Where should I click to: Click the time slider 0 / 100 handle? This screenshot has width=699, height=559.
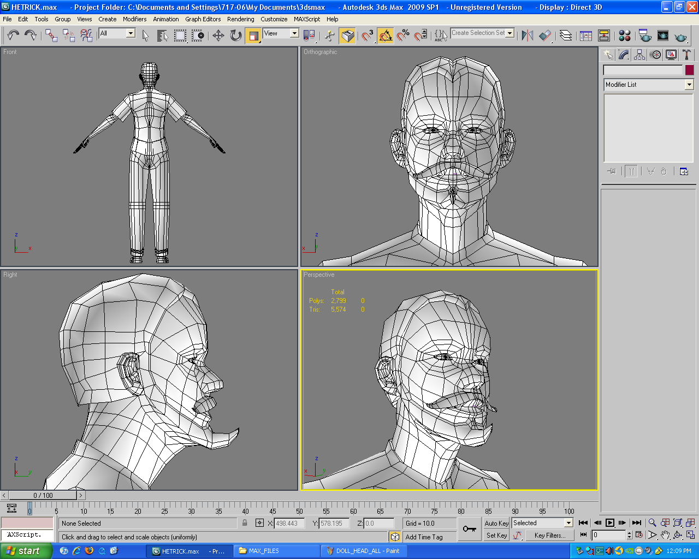43,496
